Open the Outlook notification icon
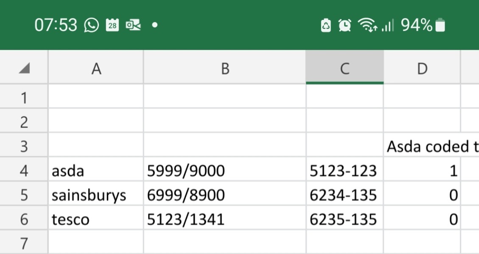The height and width of the screenshot is (254, 479). pos(133,25)
